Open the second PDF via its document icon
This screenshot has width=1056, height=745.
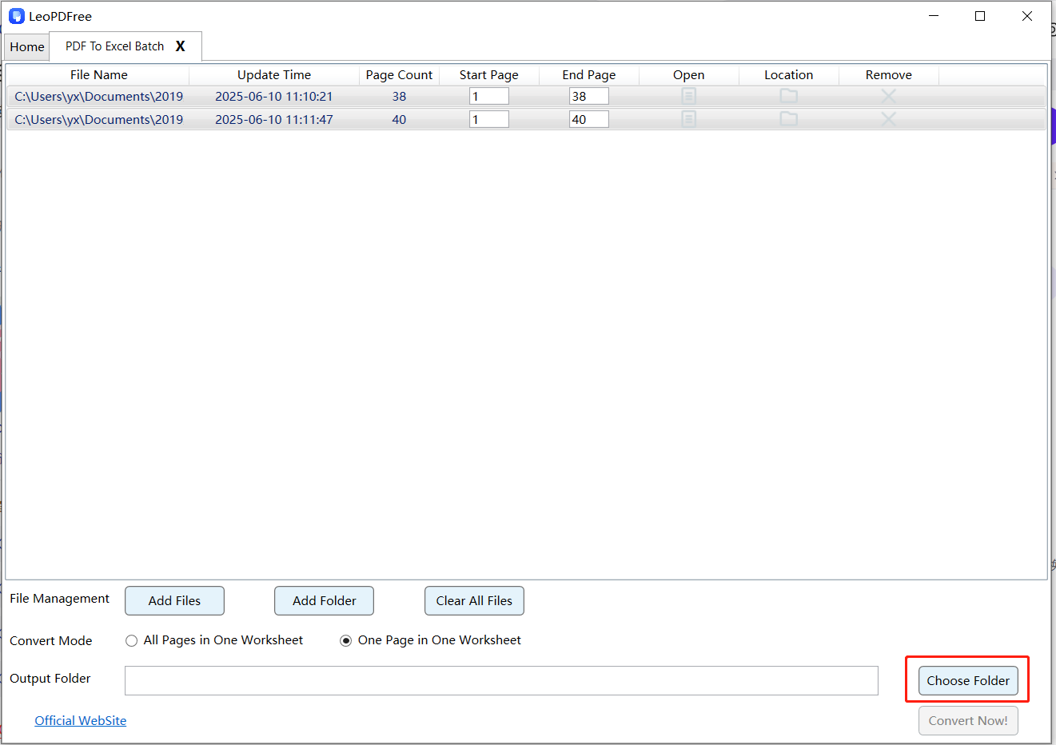coord(688,118)
